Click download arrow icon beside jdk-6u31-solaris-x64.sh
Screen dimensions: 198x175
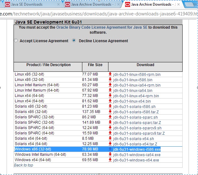pos(110,138)
